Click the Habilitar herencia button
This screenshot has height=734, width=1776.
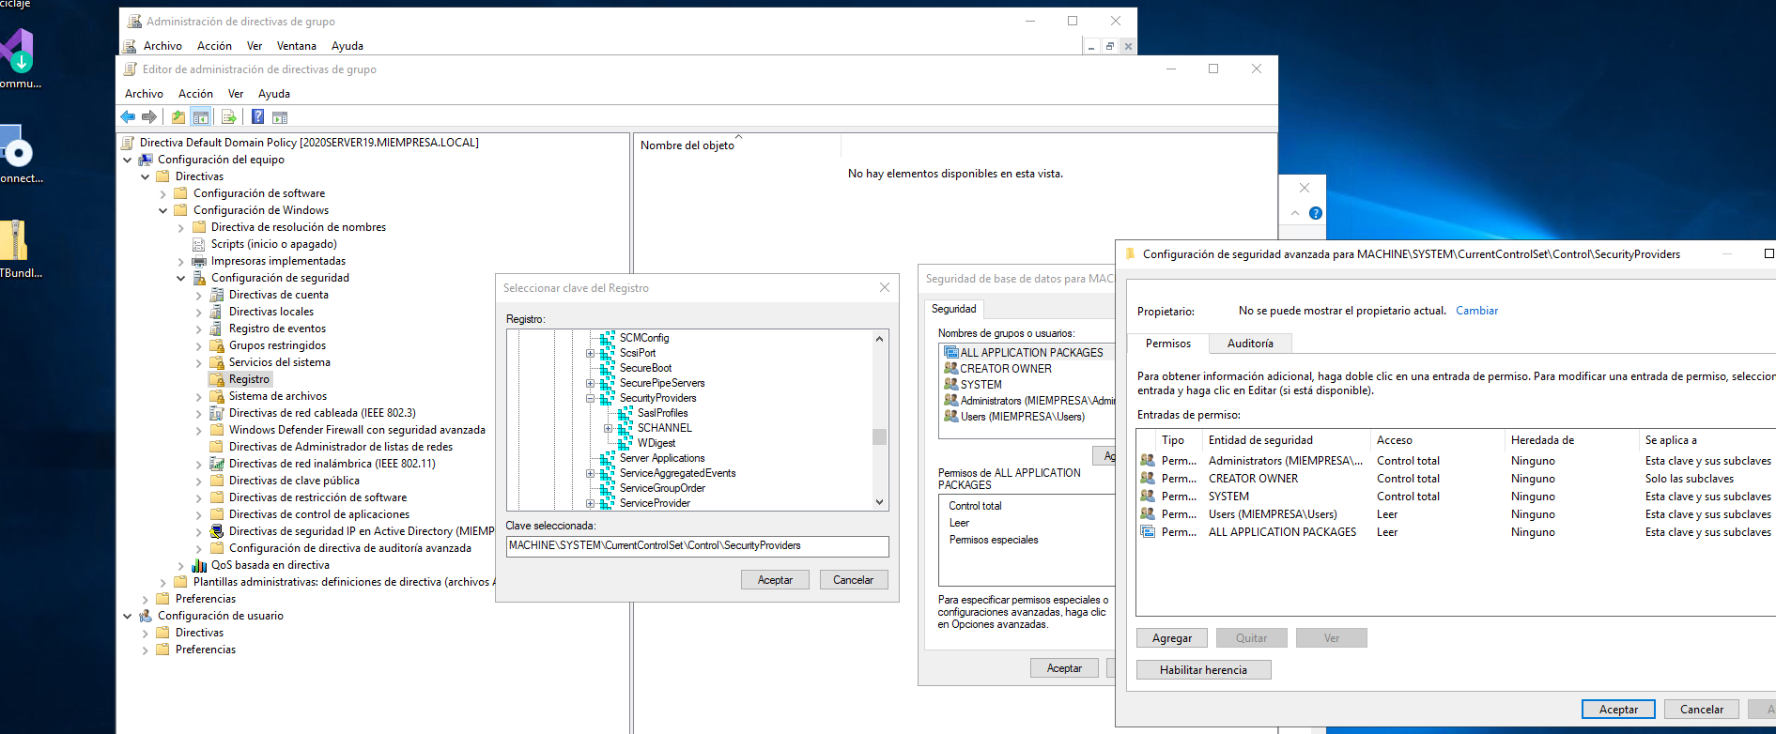[x=1203, y=670]
